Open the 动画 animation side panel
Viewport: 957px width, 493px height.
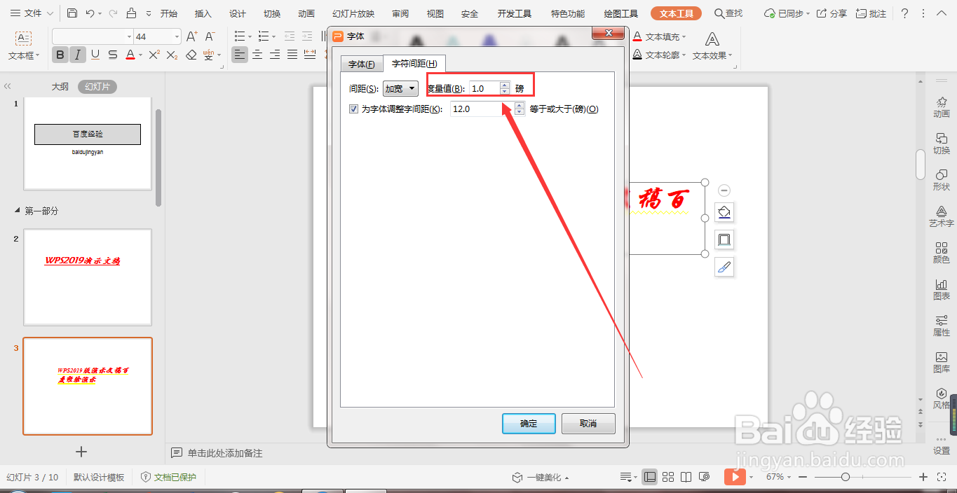coord(942,107)
